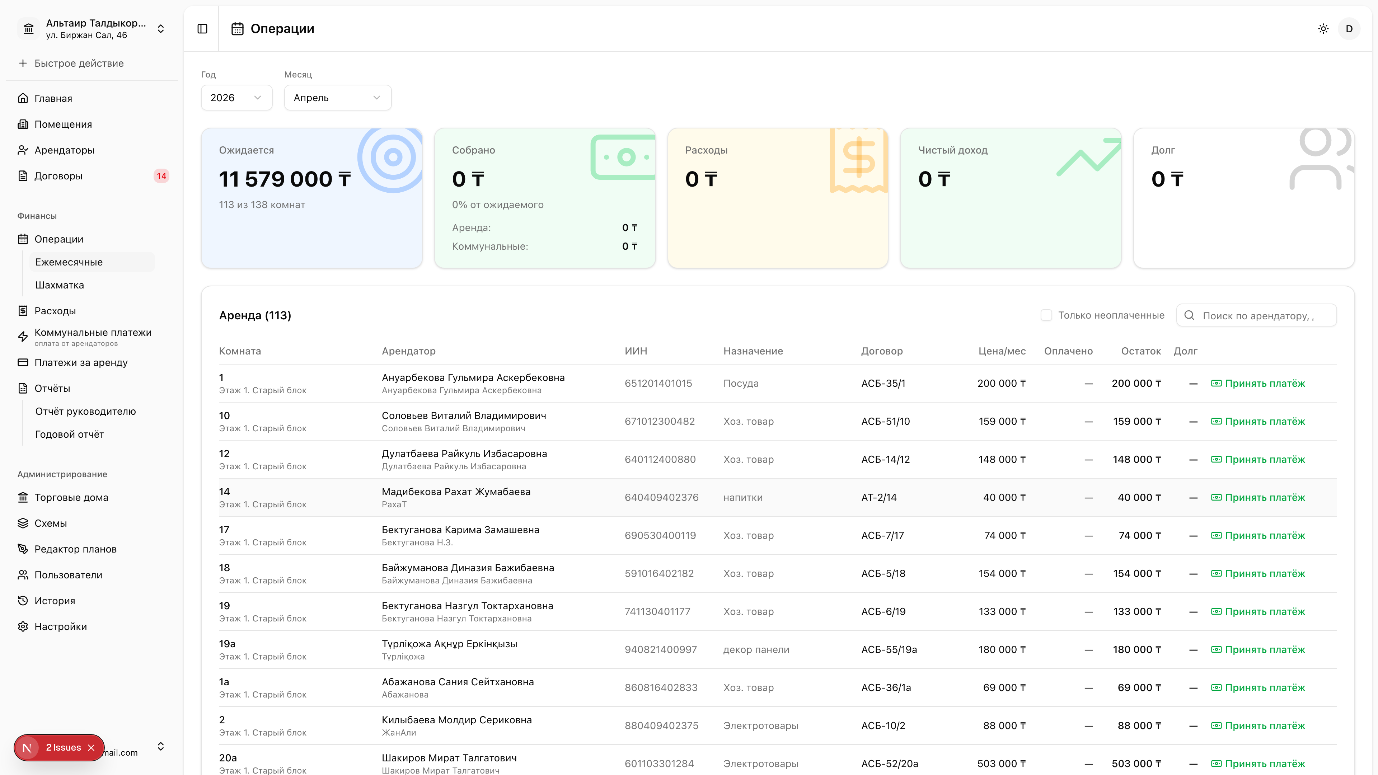Click the Помещения building icon
The width and height of the screenshot is (1378, 775).
click(x=23, y=124)
